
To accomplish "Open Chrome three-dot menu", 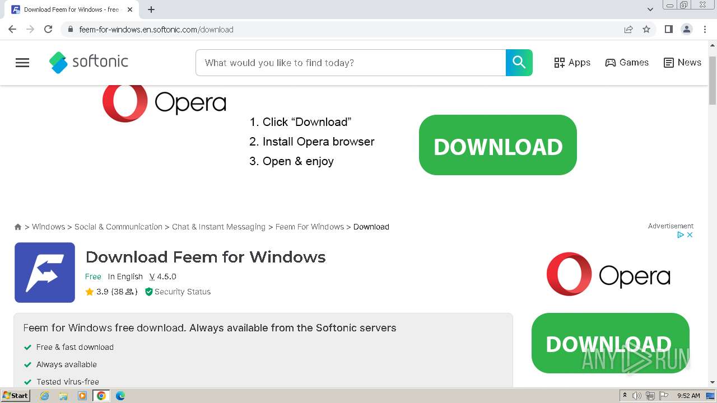I will click(705, 29).
